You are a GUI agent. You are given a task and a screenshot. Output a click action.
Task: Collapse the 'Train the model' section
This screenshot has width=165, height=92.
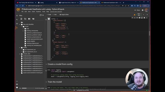click(46, 82)
